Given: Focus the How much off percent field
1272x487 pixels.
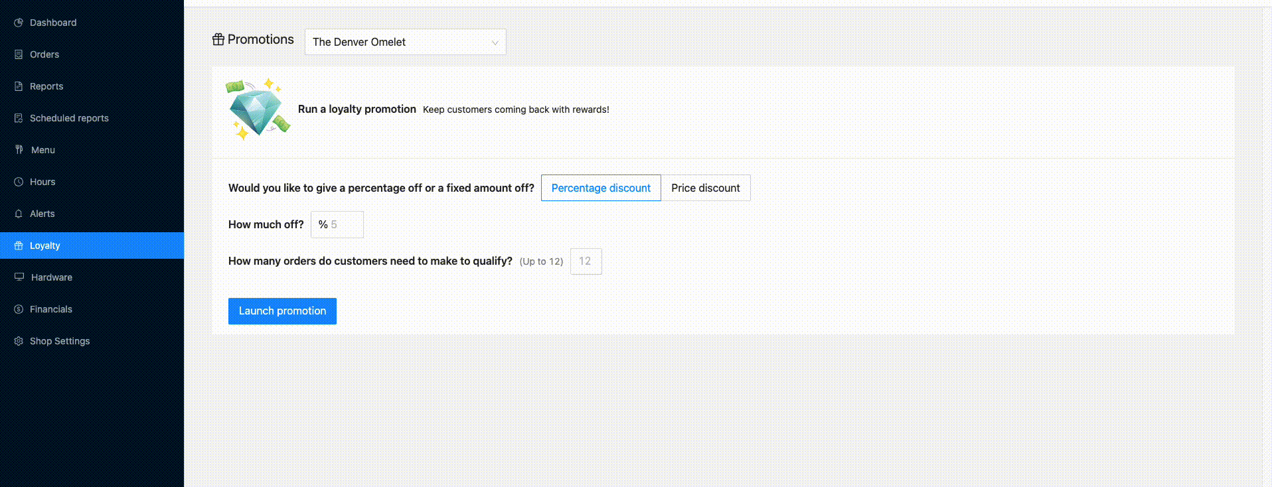Looking at the screenshot, I should (337, 224).
